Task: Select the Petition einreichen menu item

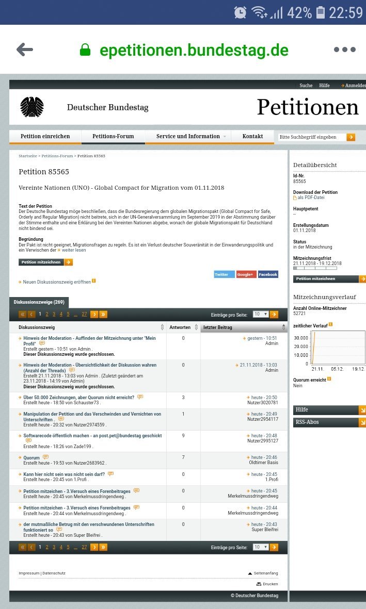Action: [x=45, y=136]
